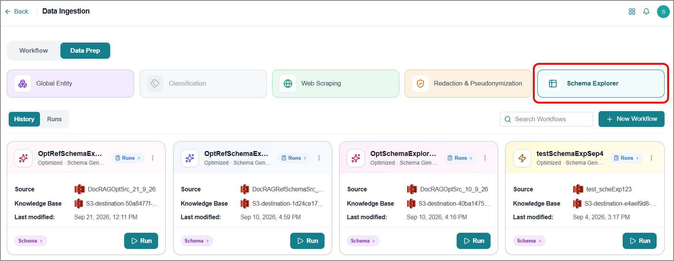The image size is (674, 261).
Task: Click sparkle icon of OptSchemaExplor workflow
Action: [x=356, y=158]
